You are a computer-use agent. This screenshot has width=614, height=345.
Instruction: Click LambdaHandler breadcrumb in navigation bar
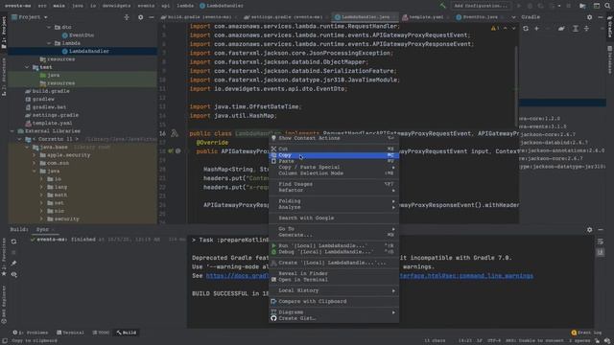pos(222,6)
